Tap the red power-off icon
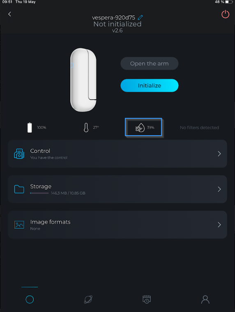Screen dimensions: 235x312 point(225,14)
